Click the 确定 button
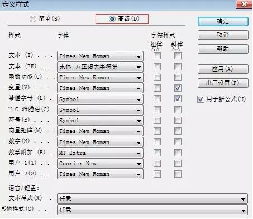253x219 pixels. [x=223, y=22]
